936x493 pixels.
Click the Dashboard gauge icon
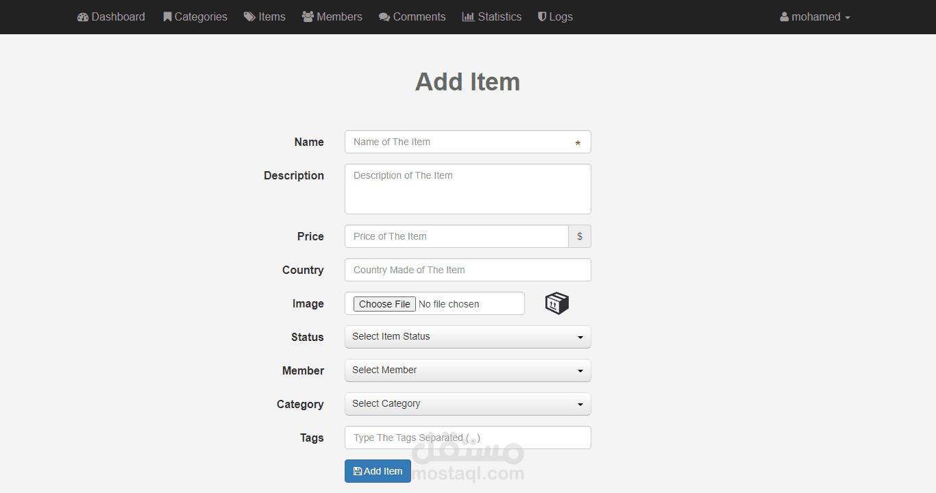[x=83, y=17]
